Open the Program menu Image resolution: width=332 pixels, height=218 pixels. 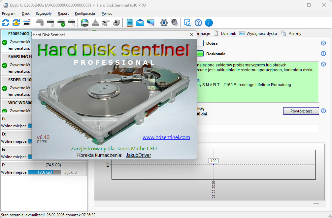(x=9, y=13)
